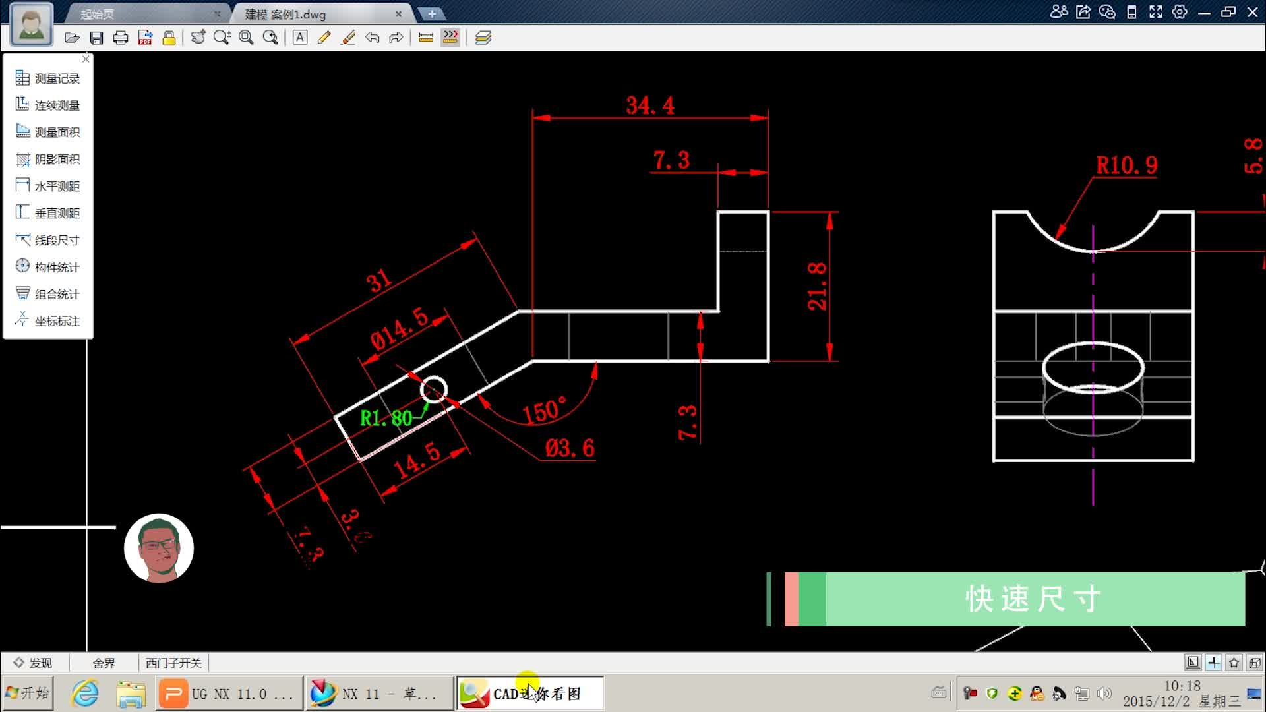The height and width of the screenshot is (712, 1266).
Task: Toggle fullscreen mode in title bar
Action: tap(1156, 12)
